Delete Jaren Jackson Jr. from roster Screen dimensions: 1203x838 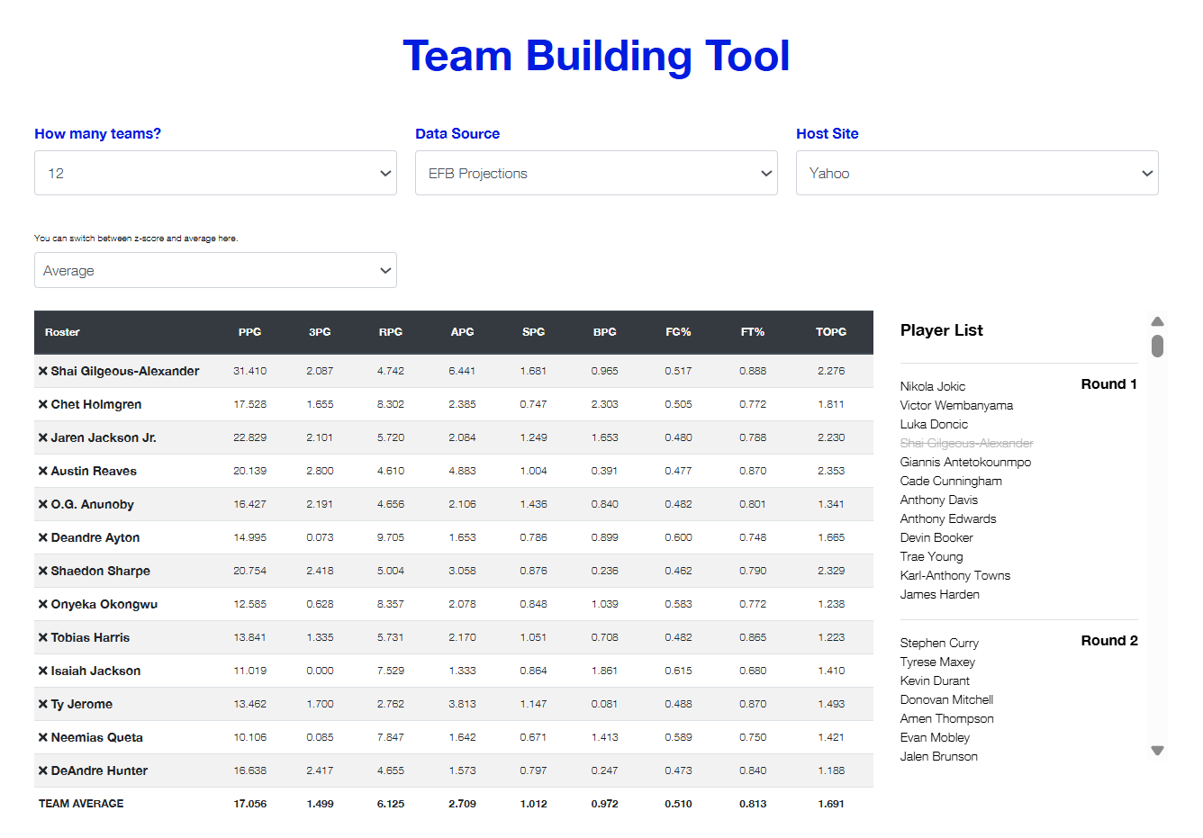(x=42, y=437)
